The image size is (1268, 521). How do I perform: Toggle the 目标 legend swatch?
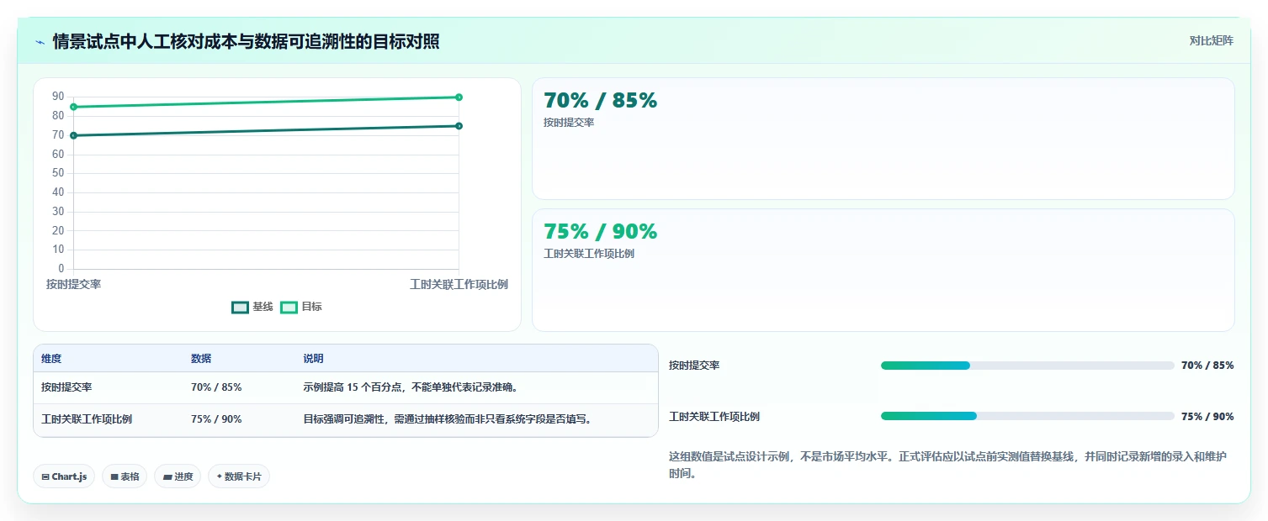coord(289,308)
